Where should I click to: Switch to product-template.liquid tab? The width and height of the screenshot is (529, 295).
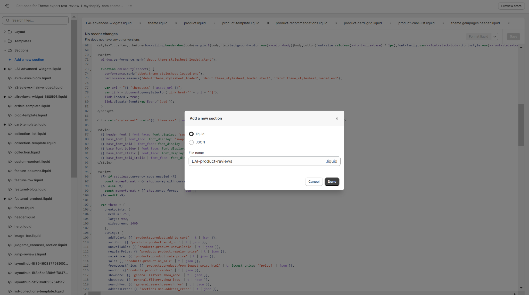pyautogui.click(x=241, y=23)
